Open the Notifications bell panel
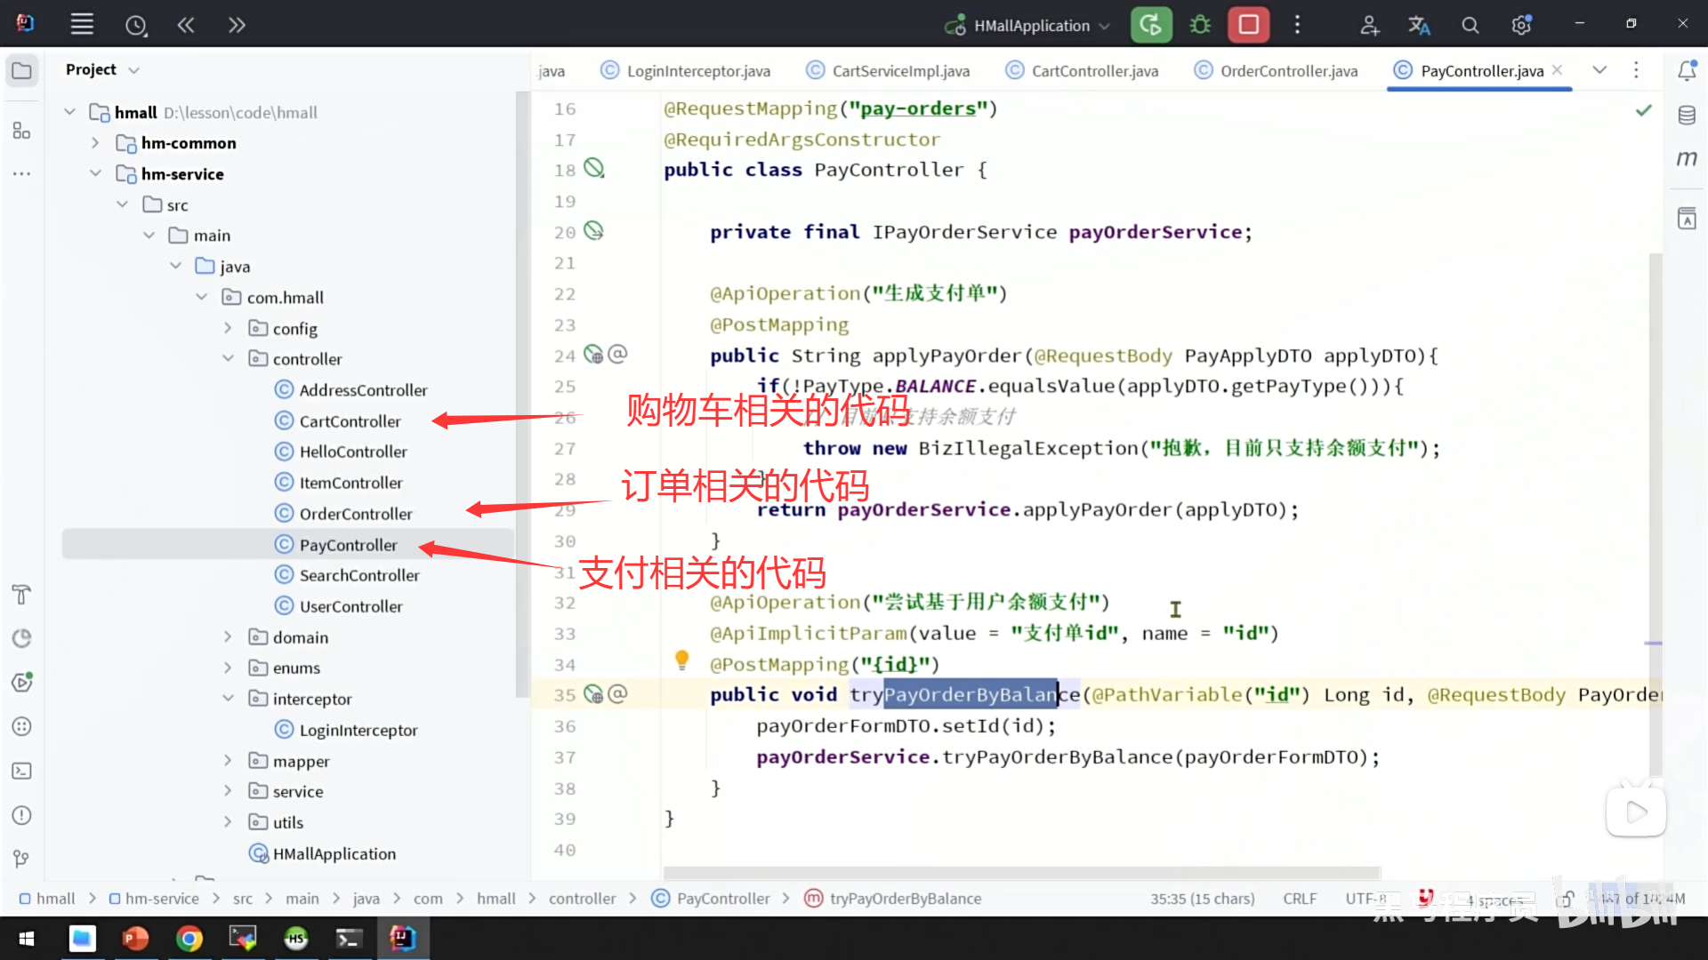The height and width of the screenshot is (960, 1708). point(1687,70)
